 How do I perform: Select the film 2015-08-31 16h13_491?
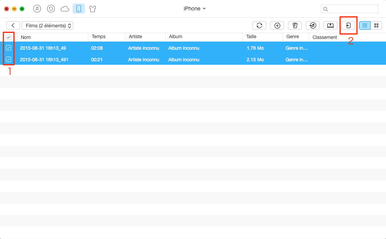point(44,60)
